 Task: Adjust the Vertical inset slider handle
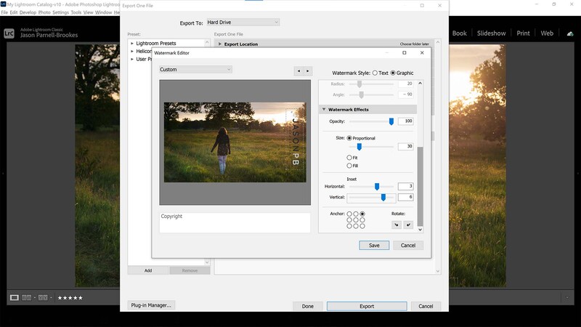tap(383, 197)
